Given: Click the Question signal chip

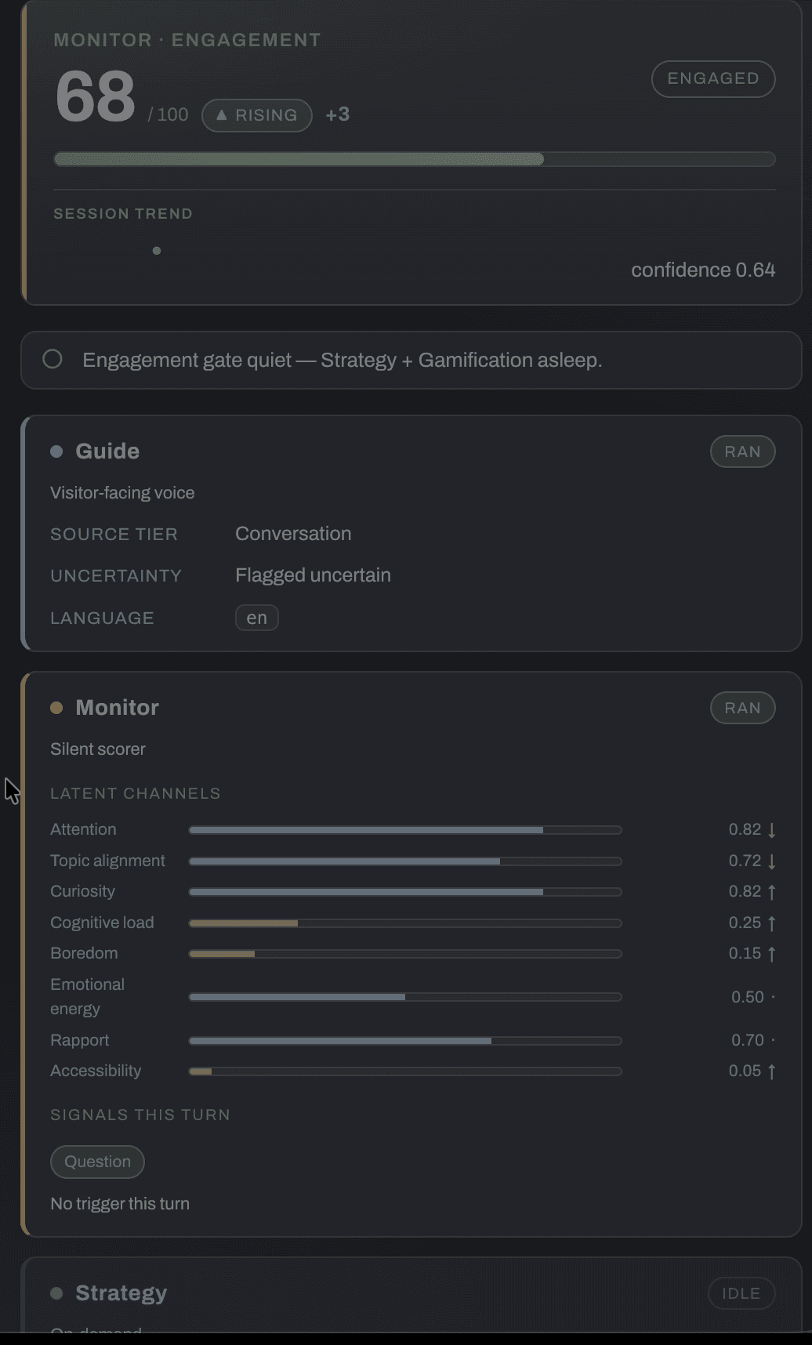Looking at the screenshot, I should click(x=97, y=1162).
